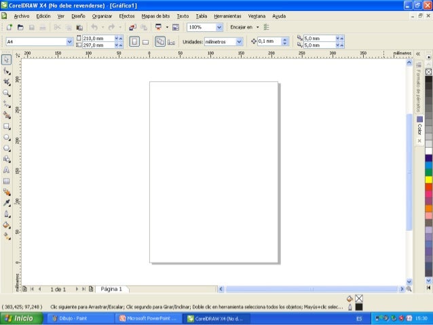Click the ES language indicator in the taskbar
The image size is (433, 325).
click(359, 319)
